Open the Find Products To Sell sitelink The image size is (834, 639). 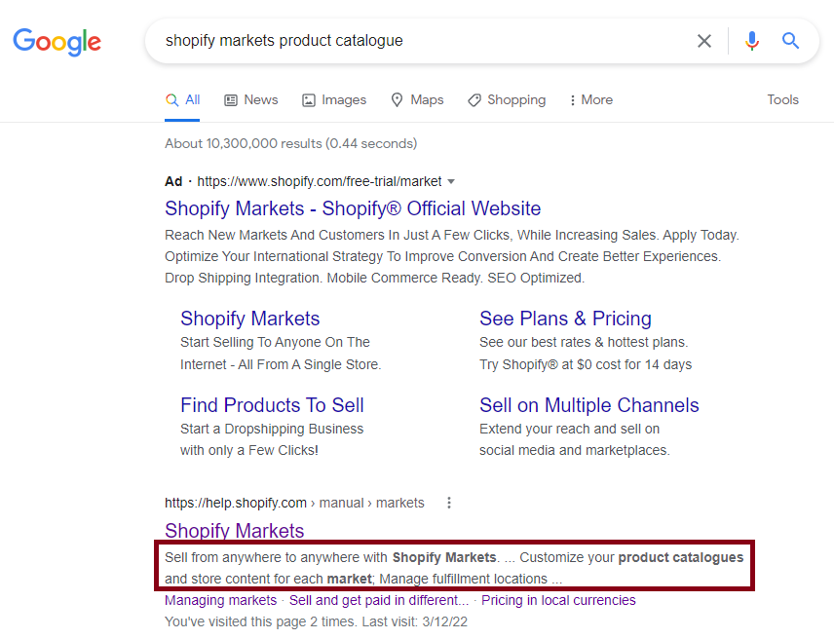coord(272,405)
